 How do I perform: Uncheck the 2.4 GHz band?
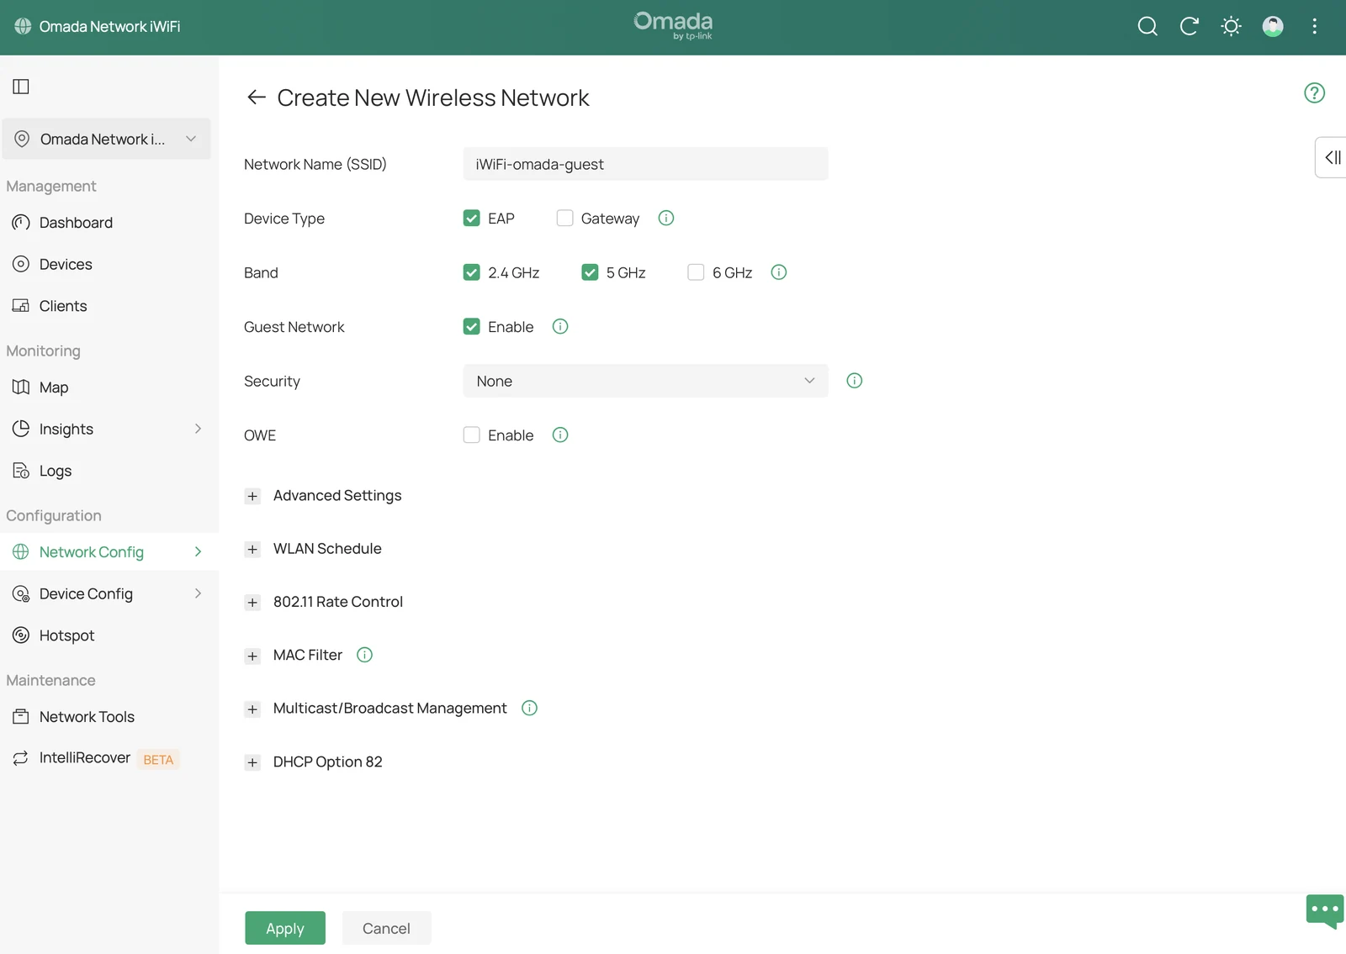coord(471,272)
